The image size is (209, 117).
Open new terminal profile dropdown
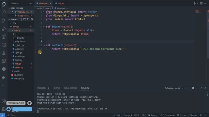coord(185,88)
